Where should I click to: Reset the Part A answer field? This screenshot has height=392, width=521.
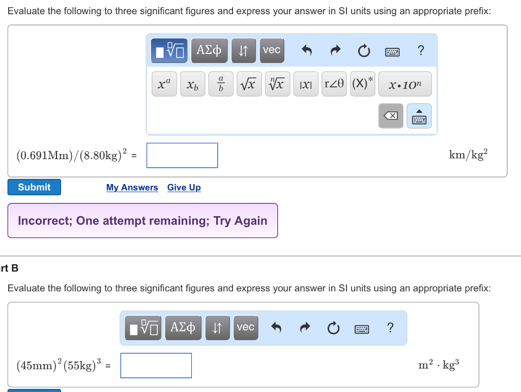coord(364,51)
